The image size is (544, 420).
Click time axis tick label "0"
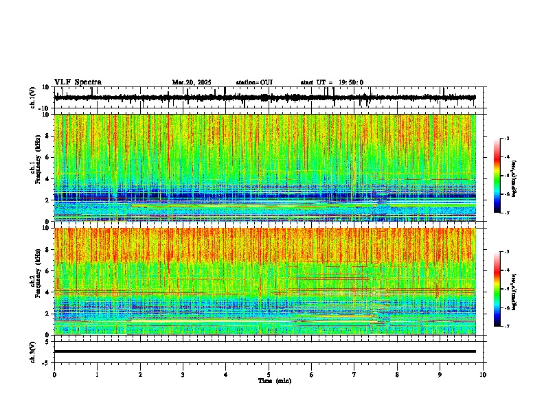point(54,375)
